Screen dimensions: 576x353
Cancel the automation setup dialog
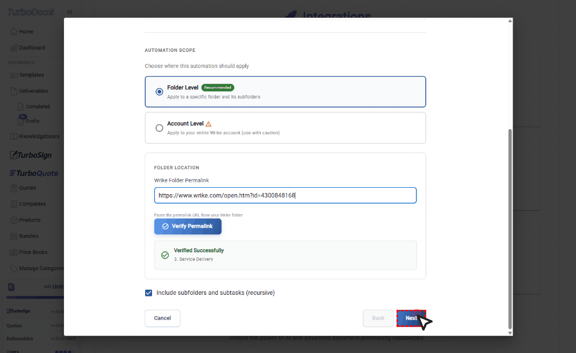coord(162,318)
